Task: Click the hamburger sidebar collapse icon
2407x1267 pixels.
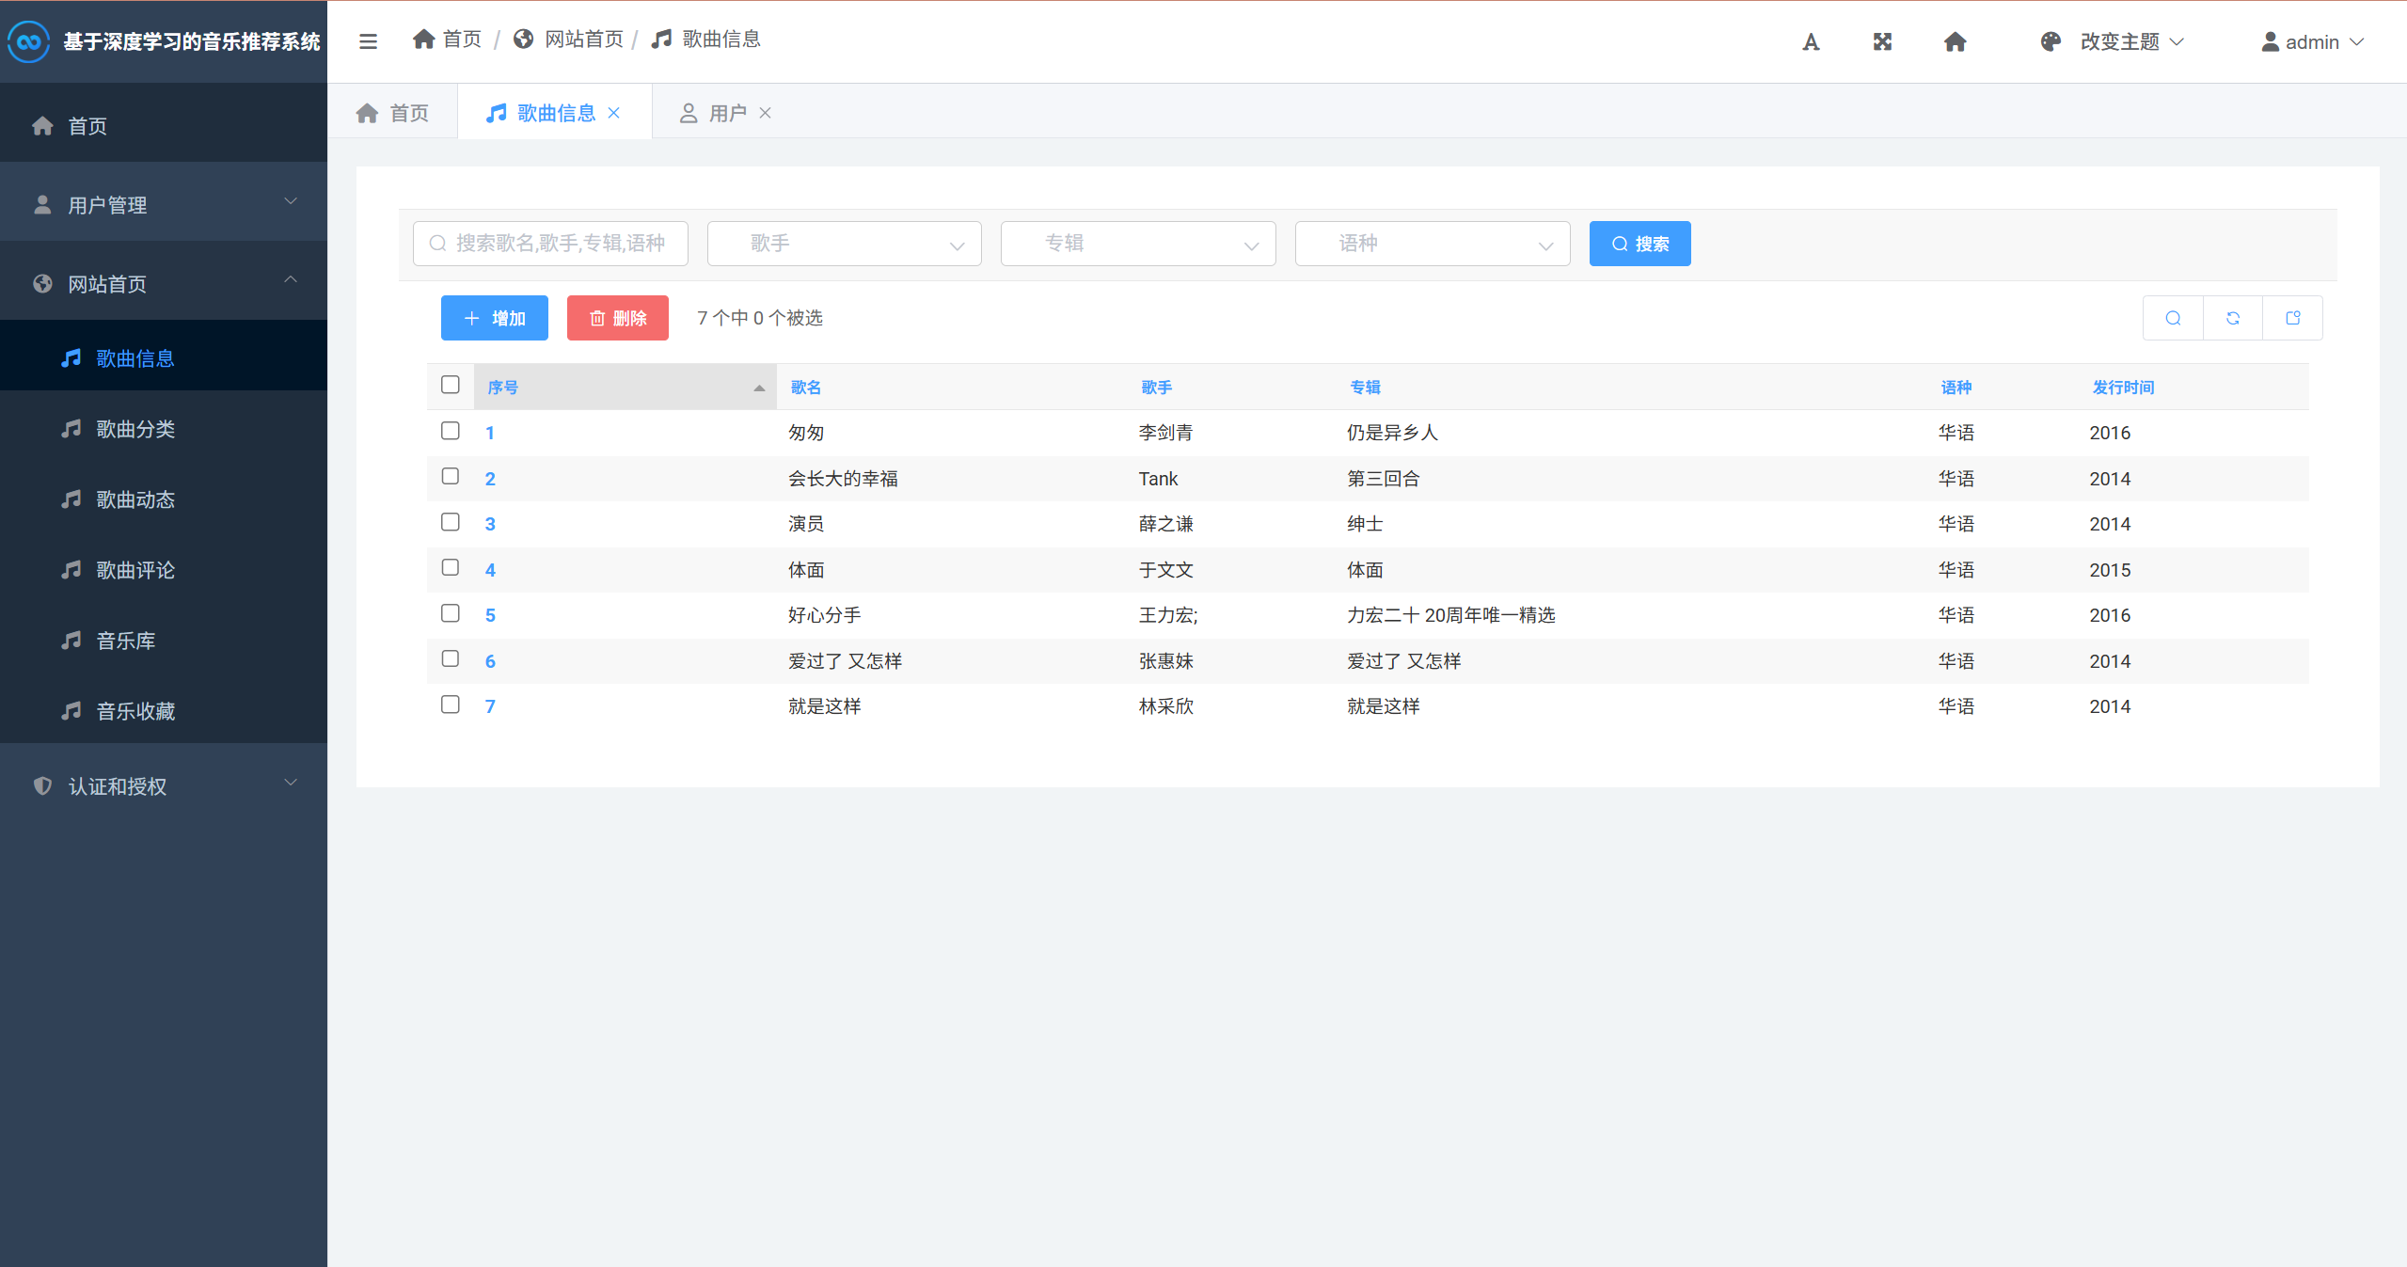Action: click(x=368, y=41)
